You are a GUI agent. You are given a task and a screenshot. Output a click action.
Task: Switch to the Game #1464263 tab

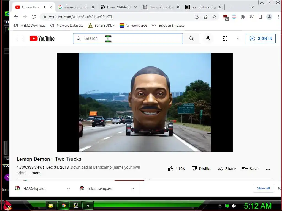(119, 7)
